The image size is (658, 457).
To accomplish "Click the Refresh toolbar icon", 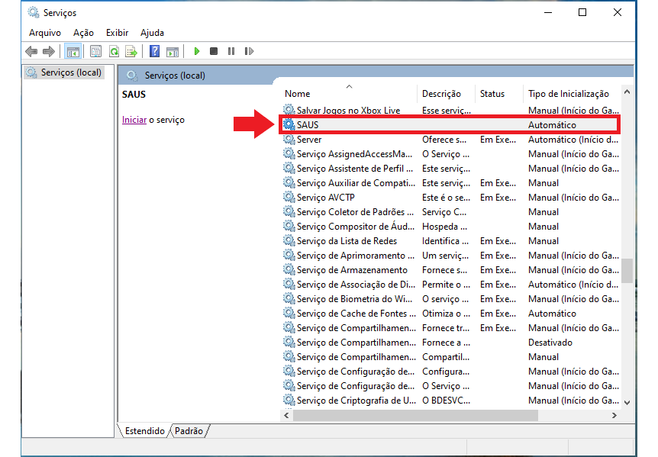I will point(114,51).
